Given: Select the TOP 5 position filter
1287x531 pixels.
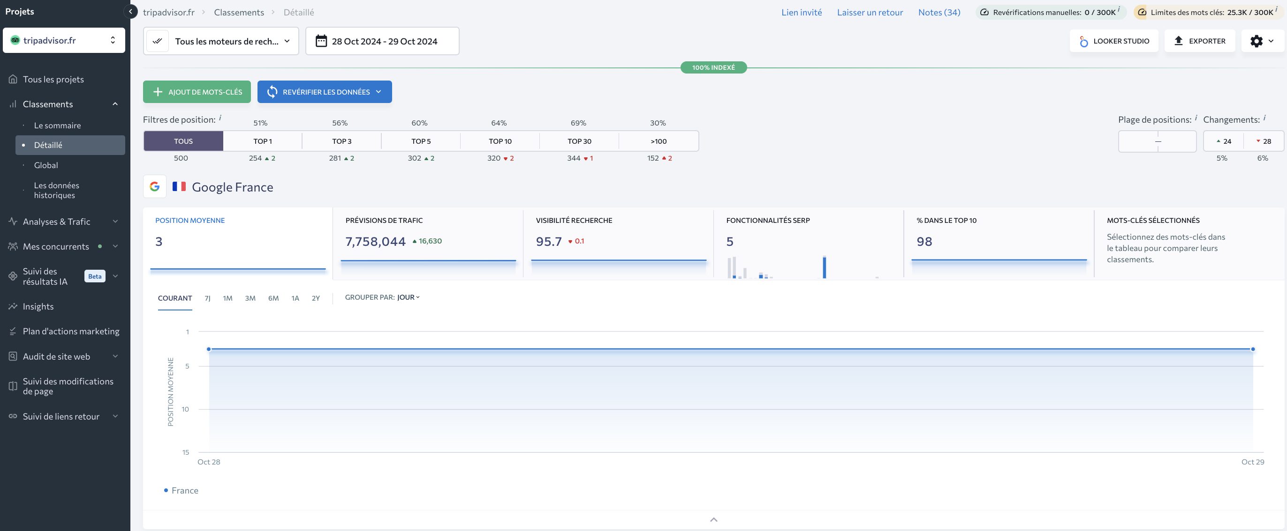Looking at the screenshot, I should pos(421,141).
